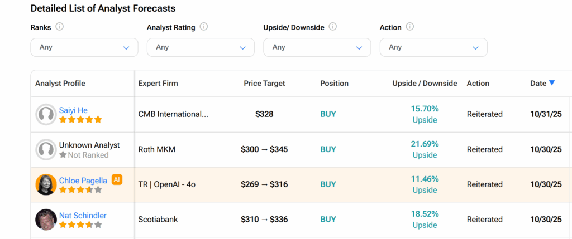Viewport: 572px width, 239px height.
Task: Click Nat Schindler's profile photo
Action: [46, 220]
